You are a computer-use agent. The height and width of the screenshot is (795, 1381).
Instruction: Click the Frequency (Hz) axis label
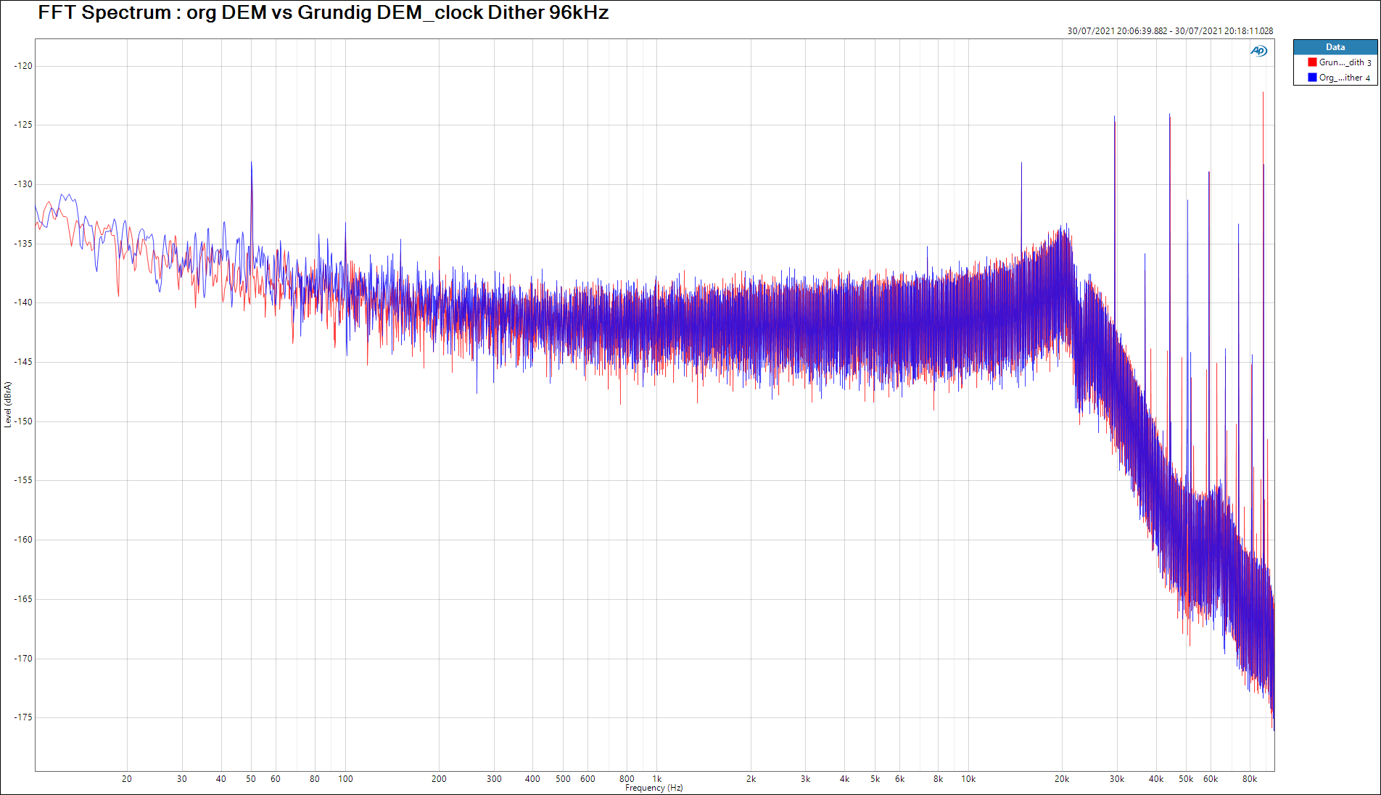[654, 788]
